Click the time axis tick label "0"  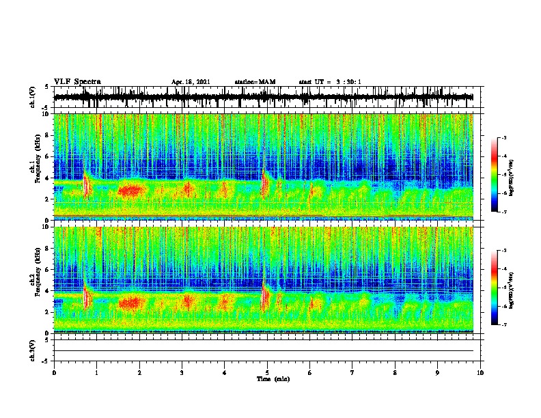click(54, 373)
